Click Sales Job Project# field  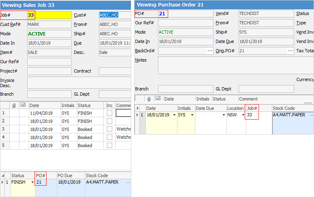[x=49, y=71]
